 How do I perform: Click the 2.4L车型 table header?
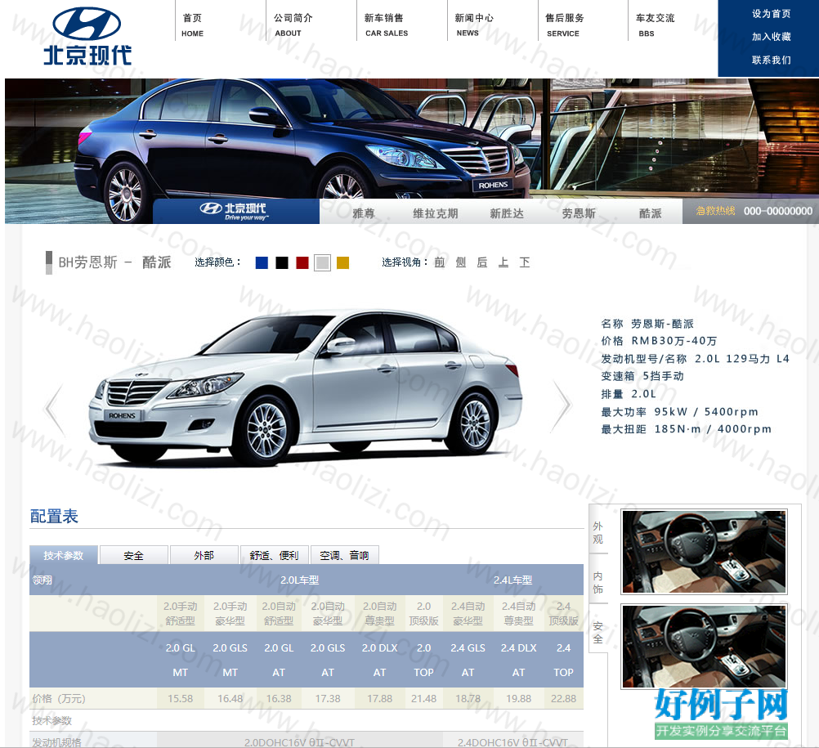513,580
